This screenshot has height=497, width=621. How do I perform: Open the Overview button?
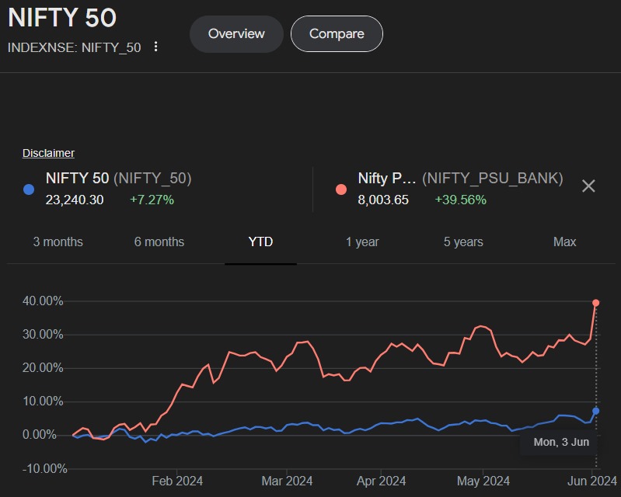pos(236,34)
